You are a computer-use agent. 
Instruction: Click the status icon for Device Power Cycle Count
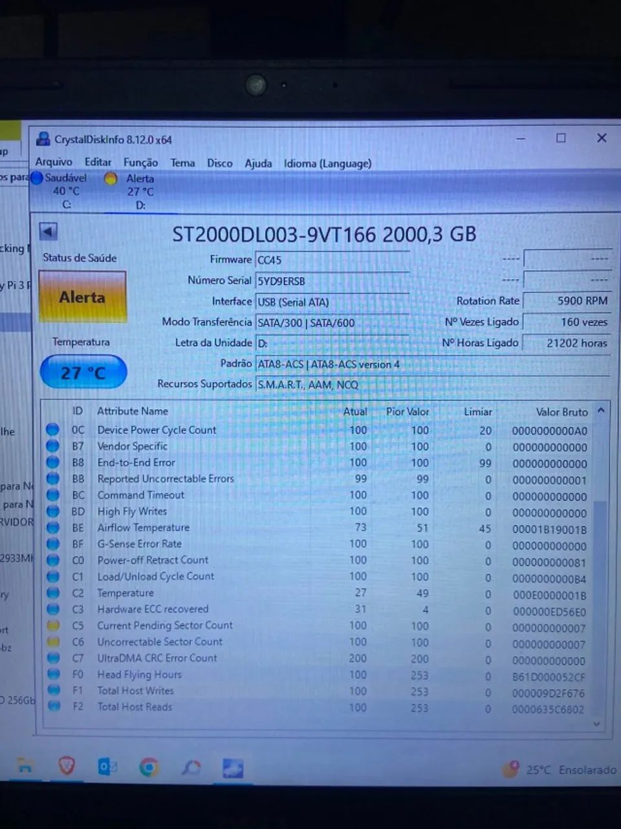coord(53,429)
